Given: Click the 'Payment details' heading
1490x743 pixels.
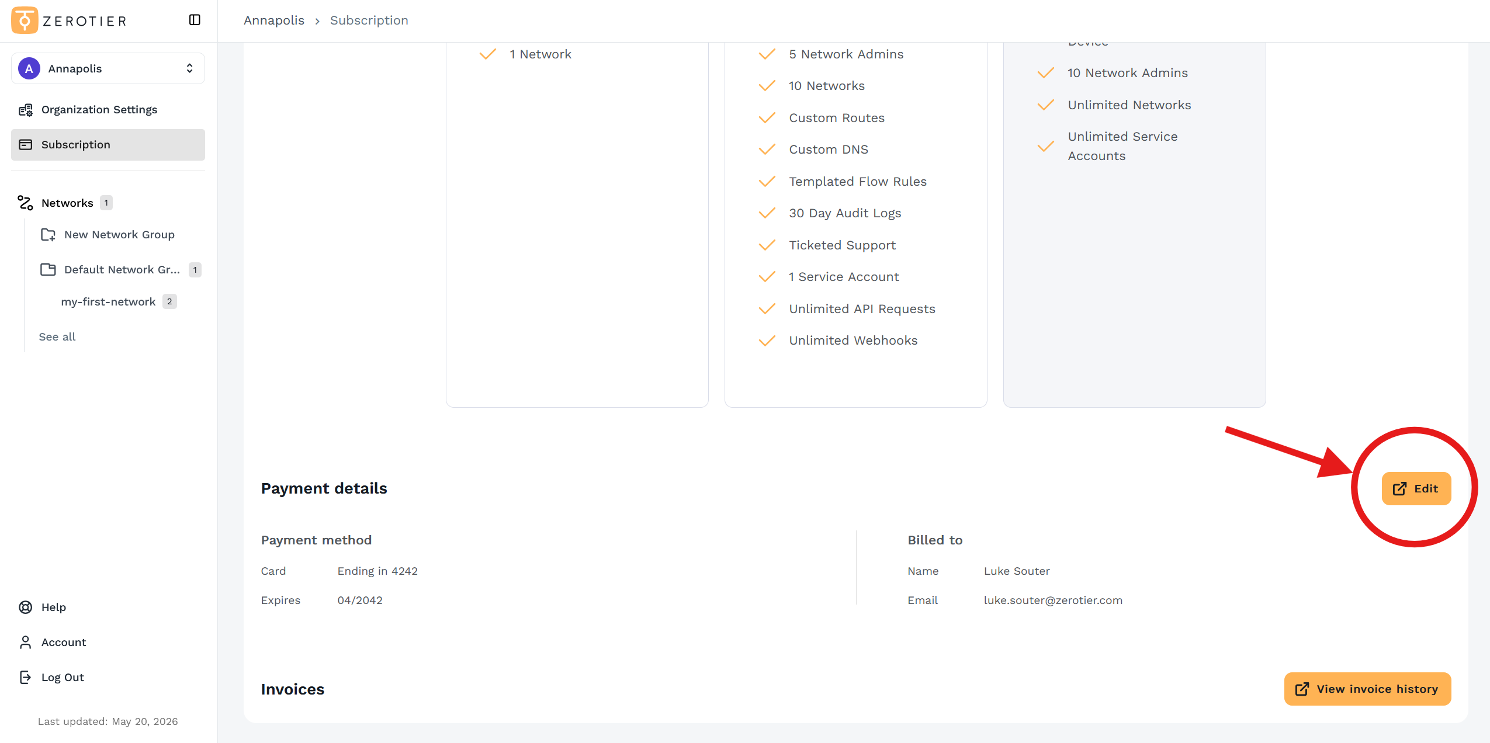Looking at the screenshot, I should 324,488.
